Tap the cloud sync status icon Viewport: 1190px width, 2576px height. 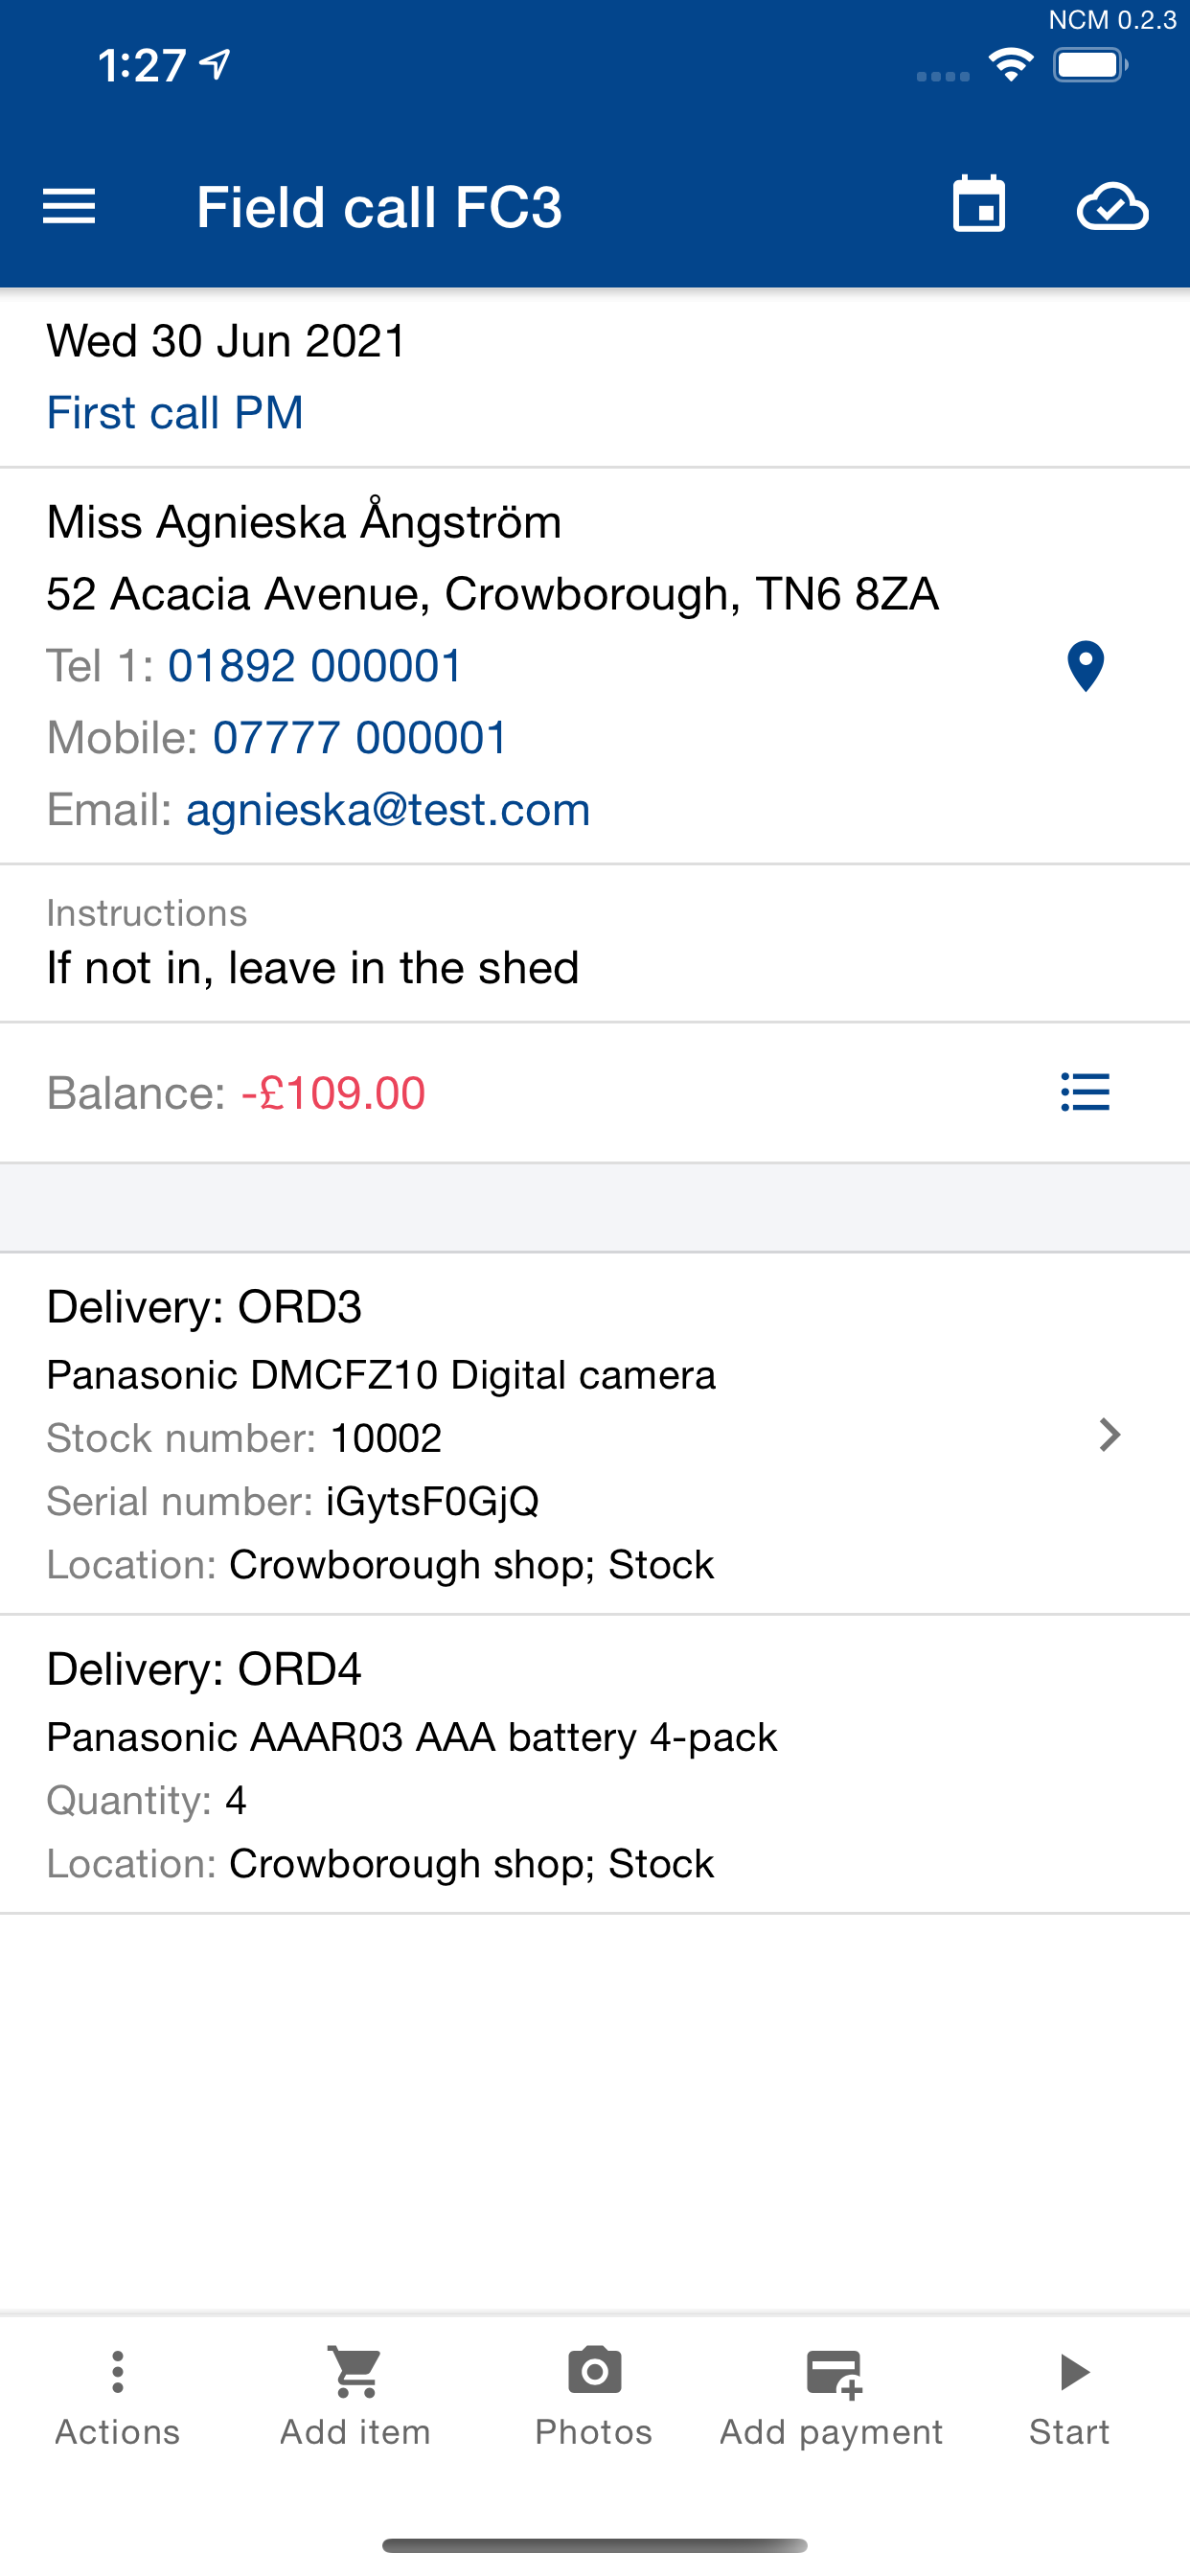(1112, 207)
